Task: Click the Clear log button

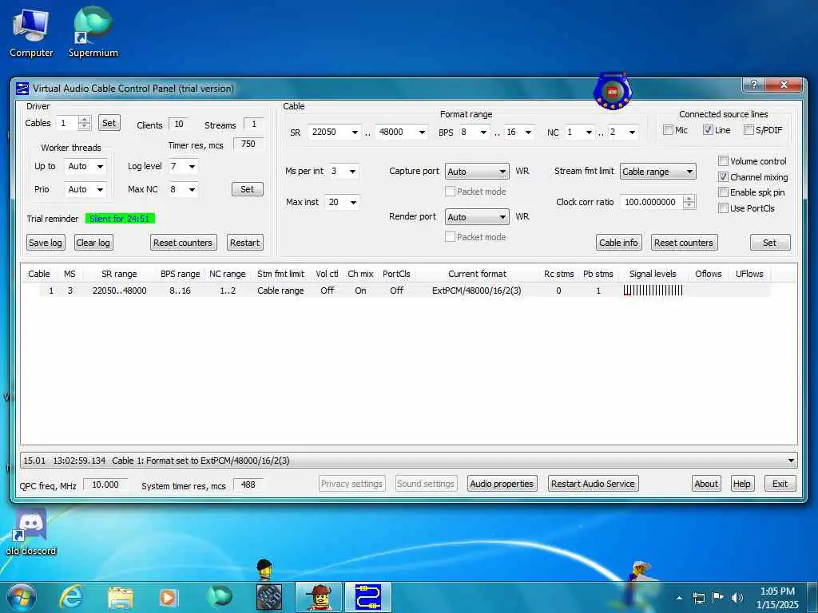Action: click(x=93, y=243)
